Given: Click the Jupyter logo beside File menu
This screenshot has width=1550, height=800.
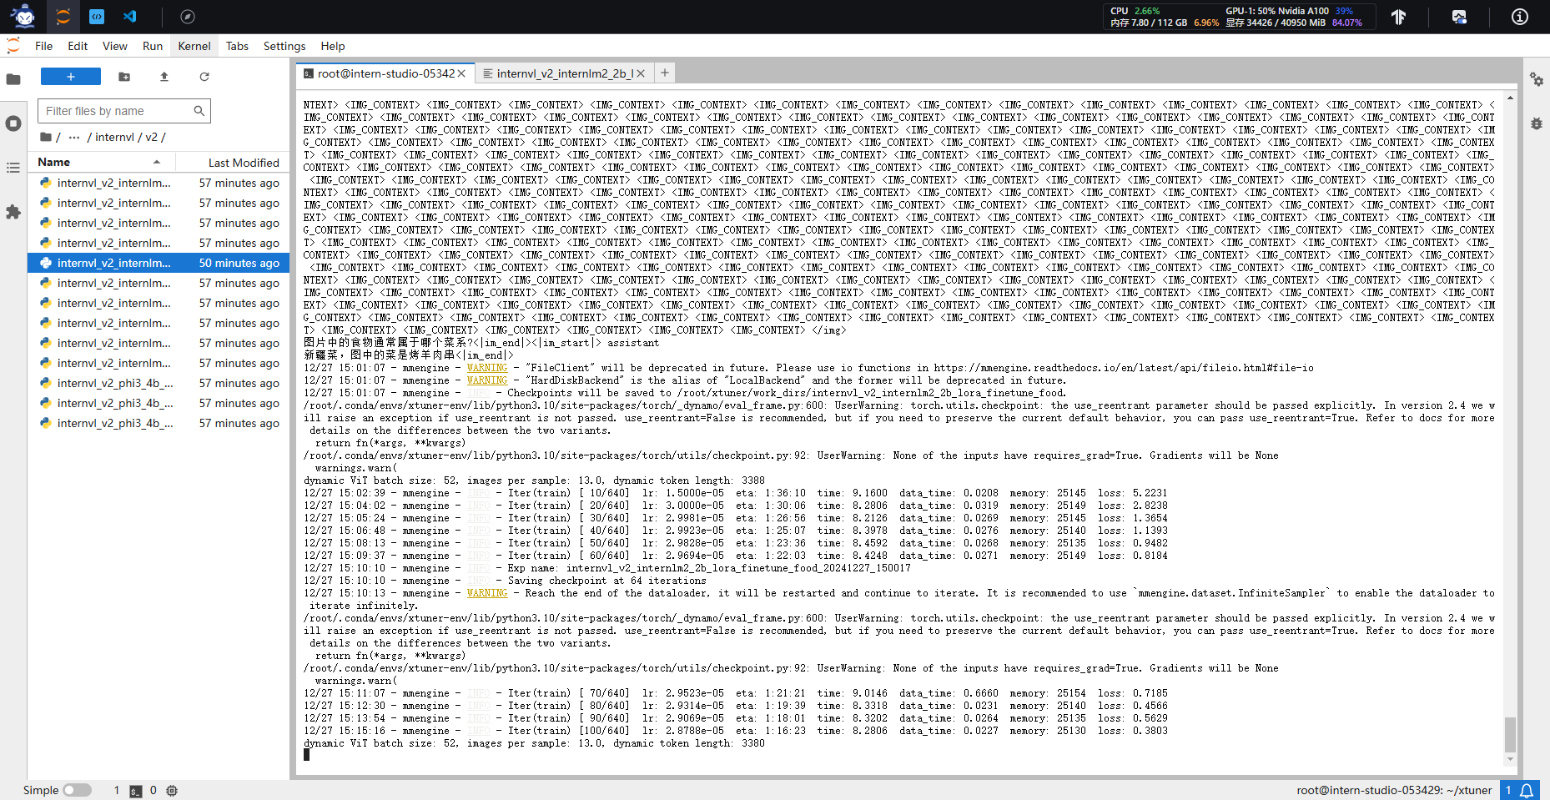Looking at the screenshot, I should click(x=13, y=46).
